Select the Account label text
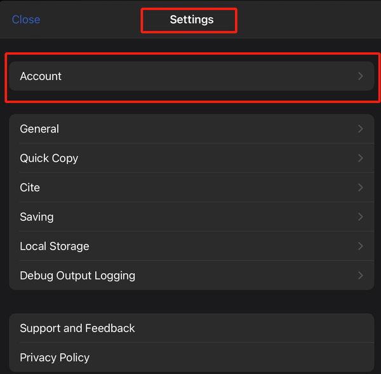 pos(41,76)
